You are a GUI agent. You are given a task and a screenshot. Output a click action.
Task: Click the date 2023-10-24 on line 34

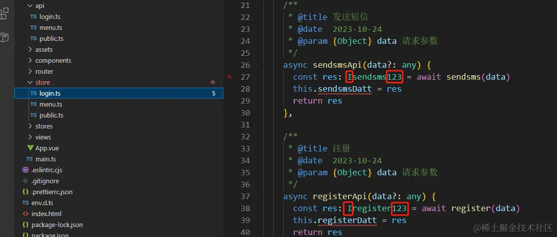357,160
